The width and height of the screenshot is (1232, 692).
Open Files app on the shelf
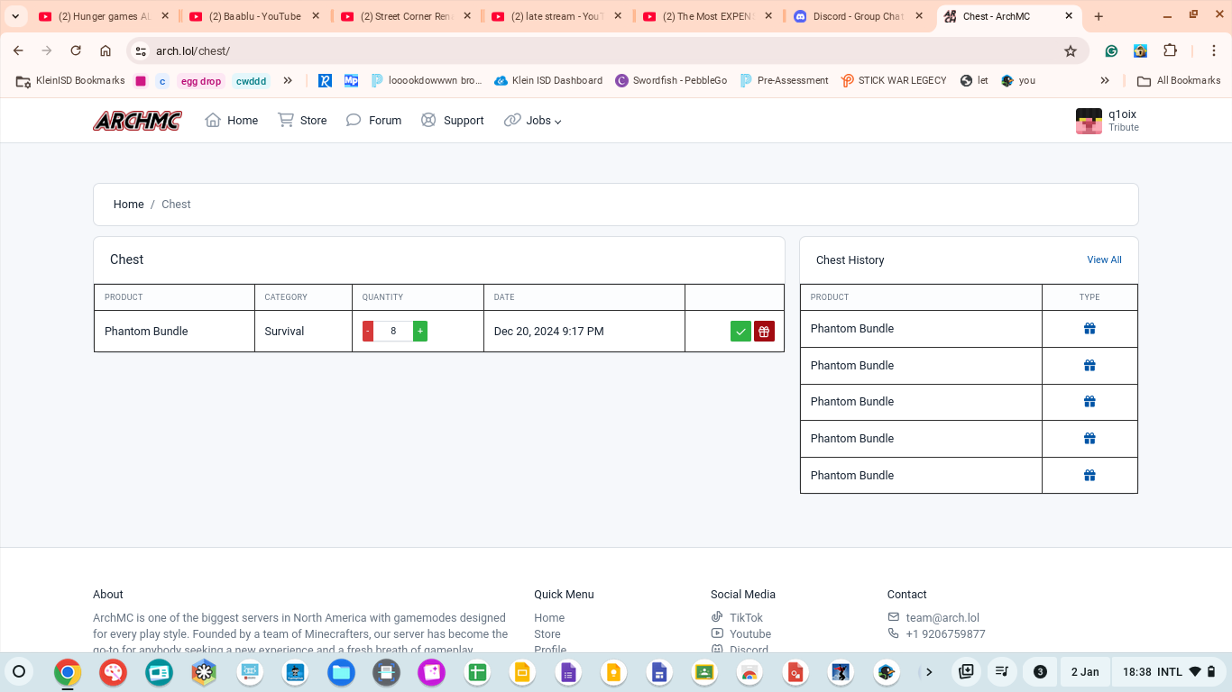pyautogui.click(x=341, y=672)
